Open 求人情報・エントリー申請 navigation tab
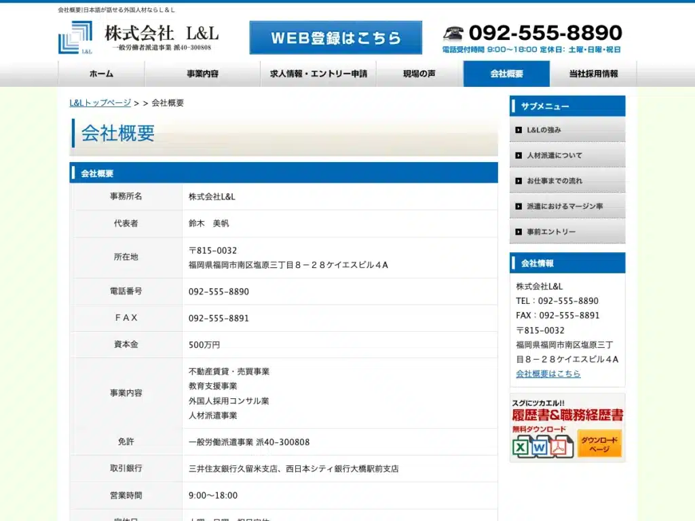This screenshot has height=521, width=695. (x=318, y=73)
